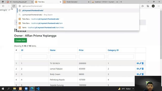Viewport: 162px width, 91px height.
Task: Switch to the localhost 127.0.0.1 mymart tab
Action: (x=105, y=2)
